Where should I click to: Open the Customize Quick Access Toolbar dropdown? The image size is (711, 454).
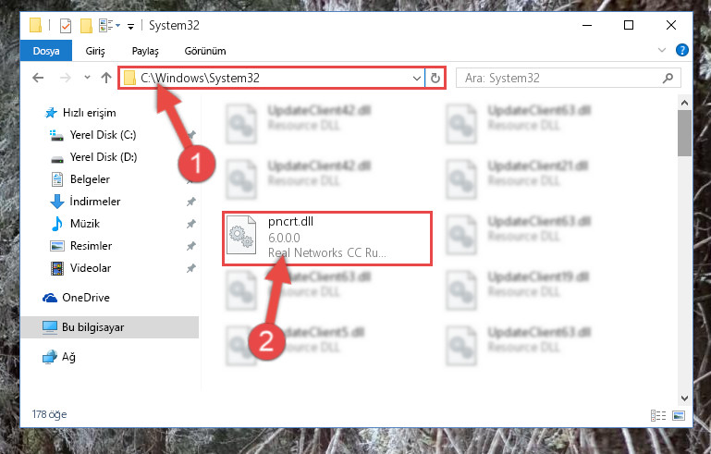click(130, 26)
